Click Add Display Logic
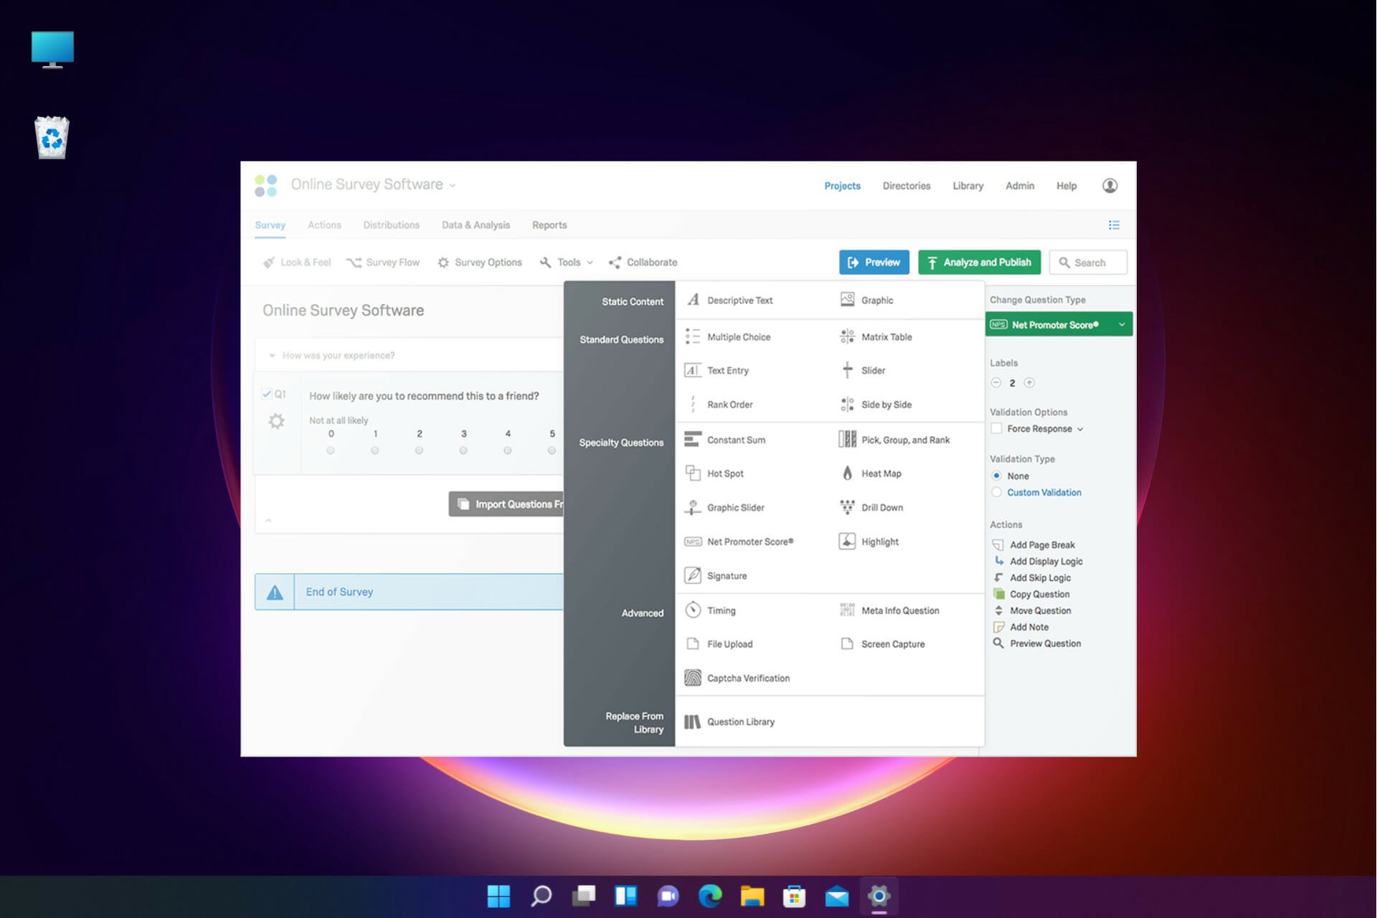This screenshot has width=1377, height=918. click(1037, 562)
